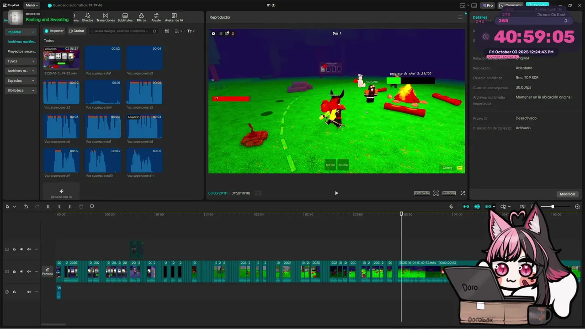Click the Grabar button
The width and height of the screenshot is (585, 329).
[x=77, y=31]
